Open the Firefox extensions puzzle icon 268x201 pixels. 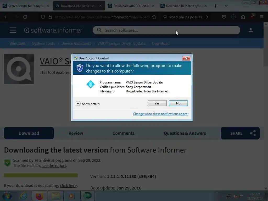click(x=243, y=17)
